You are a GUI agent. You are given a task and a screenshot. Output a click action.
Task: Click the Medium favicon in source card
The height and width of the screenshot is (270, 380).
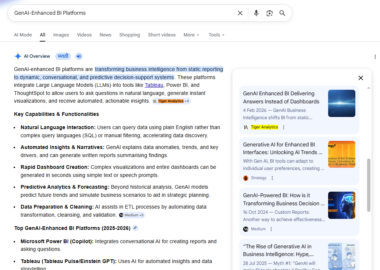pyautogui.click(x=246, y=229)
